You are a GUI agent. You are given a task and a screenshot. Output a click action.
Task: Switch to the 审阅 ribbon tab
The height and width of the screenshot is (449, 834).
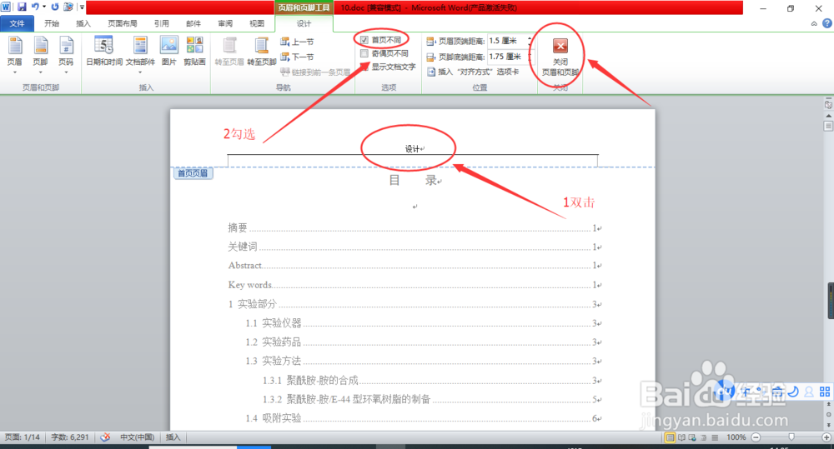click(225, 23)
